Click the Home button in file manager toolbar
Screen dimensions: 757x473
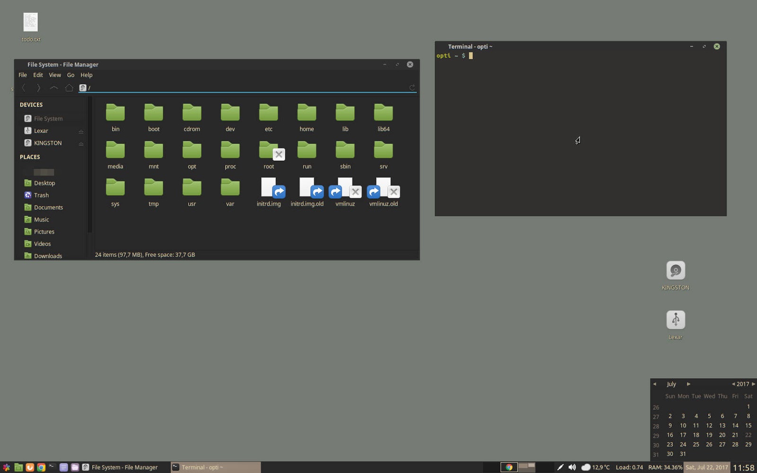69,88
